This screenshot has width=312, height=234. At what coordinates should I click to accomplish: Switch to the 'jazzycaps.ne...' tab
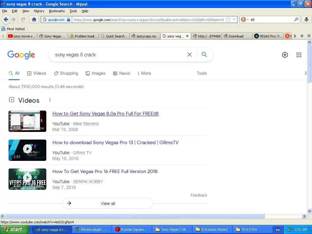pos(145,36)
